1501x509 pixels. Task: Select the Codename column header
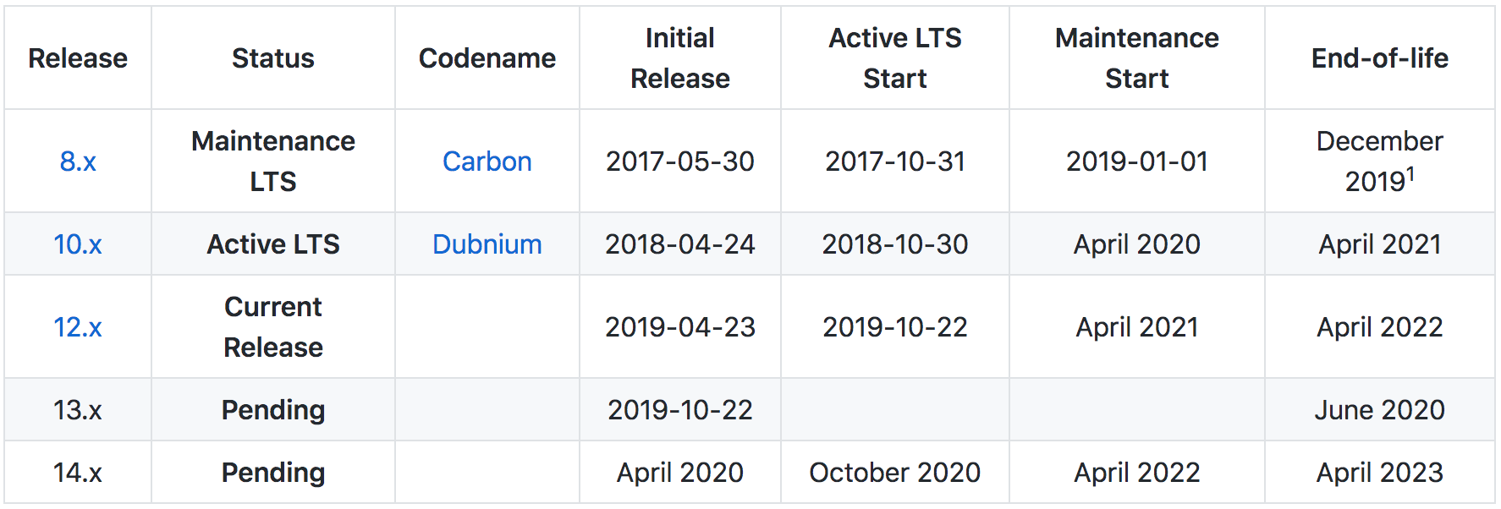(487, 58)
